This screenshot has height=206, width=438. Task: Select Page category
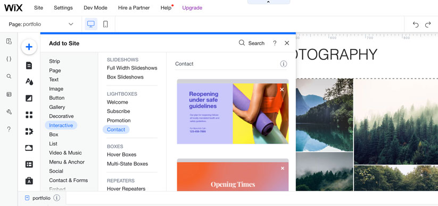(55, 71)
